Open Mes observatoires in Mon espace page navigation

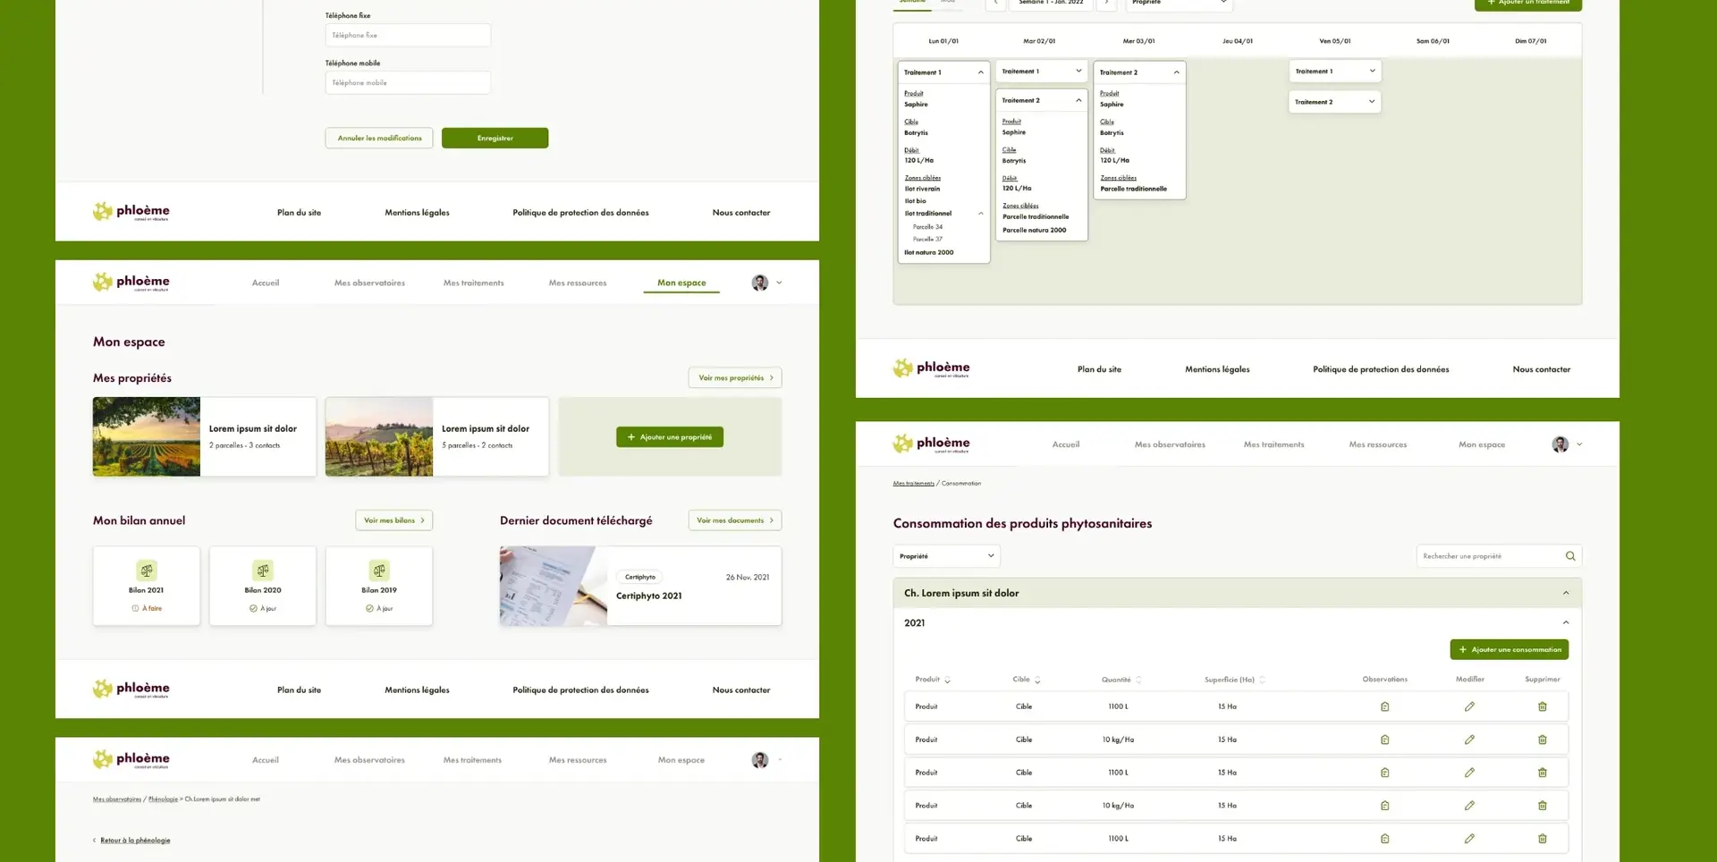[369, 283]
